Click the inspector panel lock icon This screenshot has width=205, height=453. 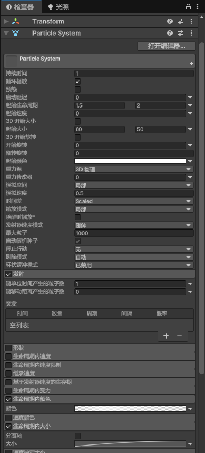[x=188, y=6]
